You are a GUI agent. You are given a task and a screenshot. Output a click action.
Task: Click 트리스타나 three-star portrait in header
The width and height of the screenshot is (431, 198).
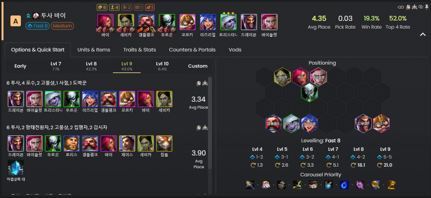point(228,22)
